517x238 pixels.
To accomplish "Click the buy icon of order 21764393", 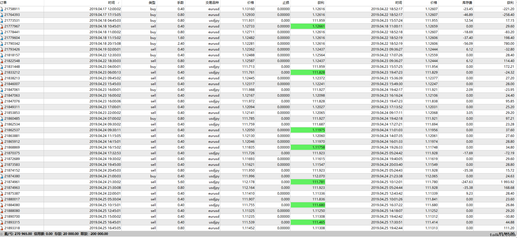I will (2, 15).
